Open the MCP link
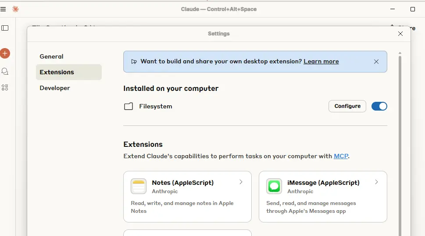425x236 pixels. 341,156
